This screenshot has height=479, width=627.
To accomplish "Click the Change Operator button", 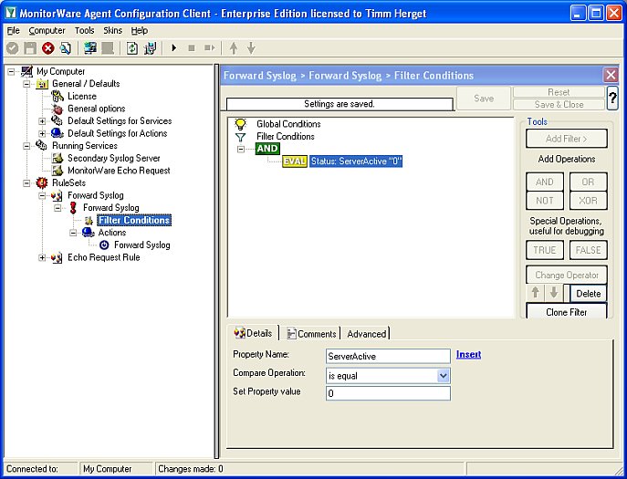I will click(567, 276).
